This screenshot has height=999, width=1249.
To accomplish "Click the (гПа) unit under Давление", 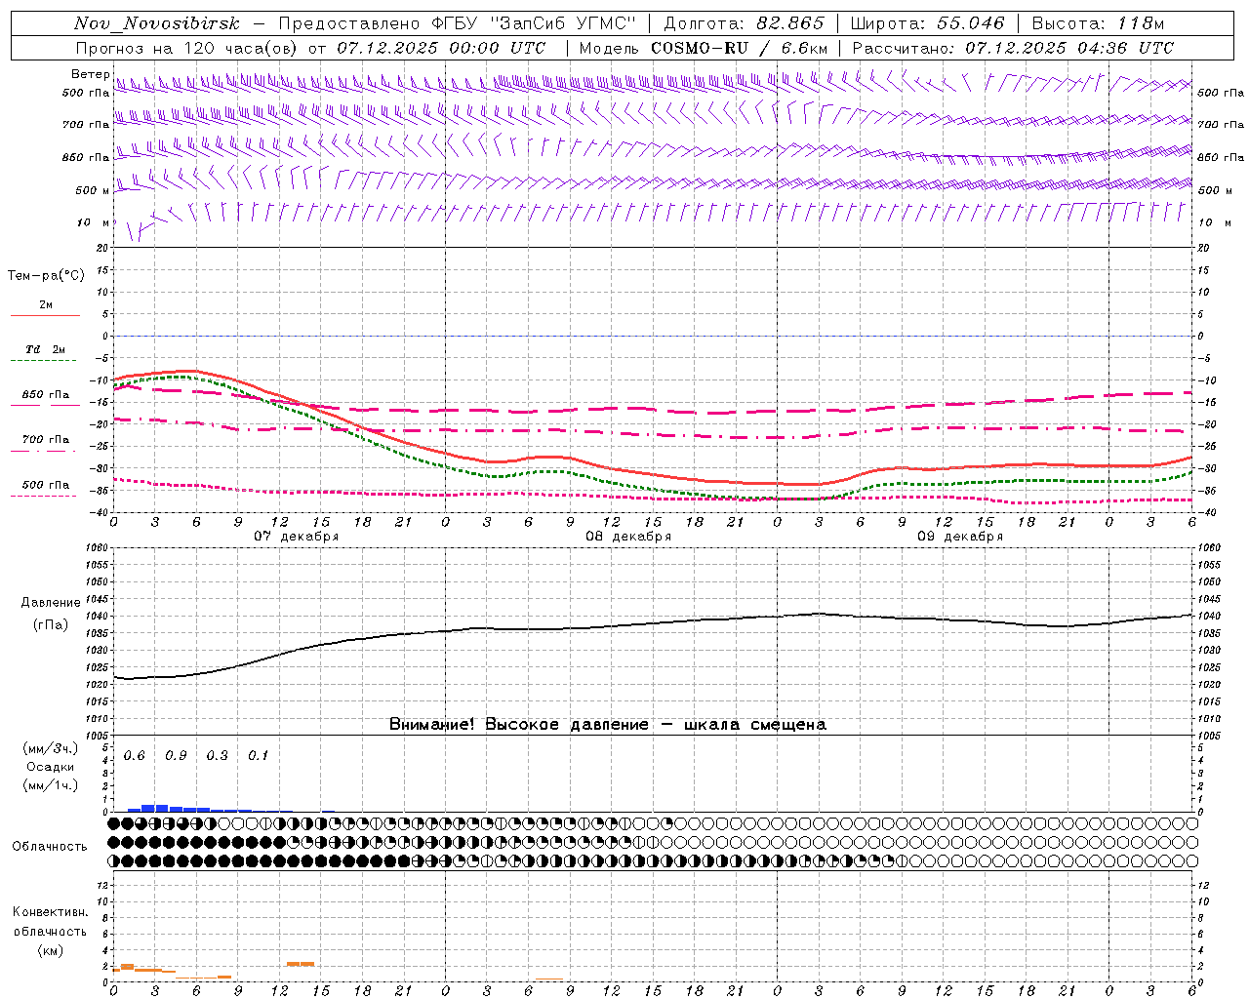I will (x=51, y=624).
